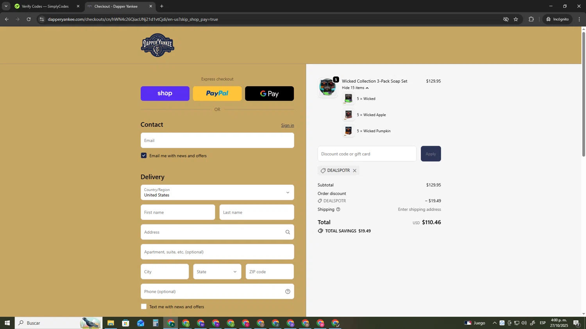586x329 pixels.
Task: Bookmark this page with the star icon
Action: (516, 19)
